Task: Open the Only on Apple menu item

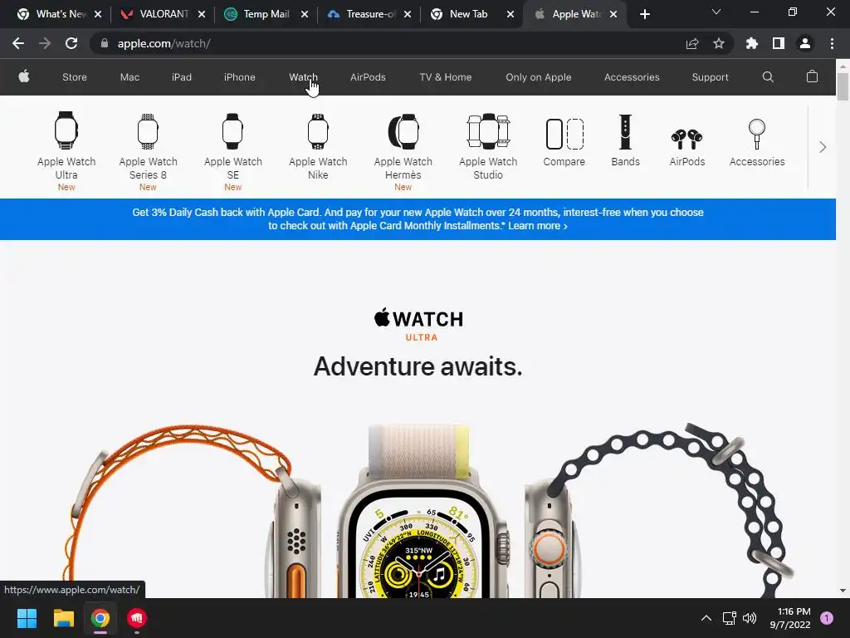Action: click(538, 77)
